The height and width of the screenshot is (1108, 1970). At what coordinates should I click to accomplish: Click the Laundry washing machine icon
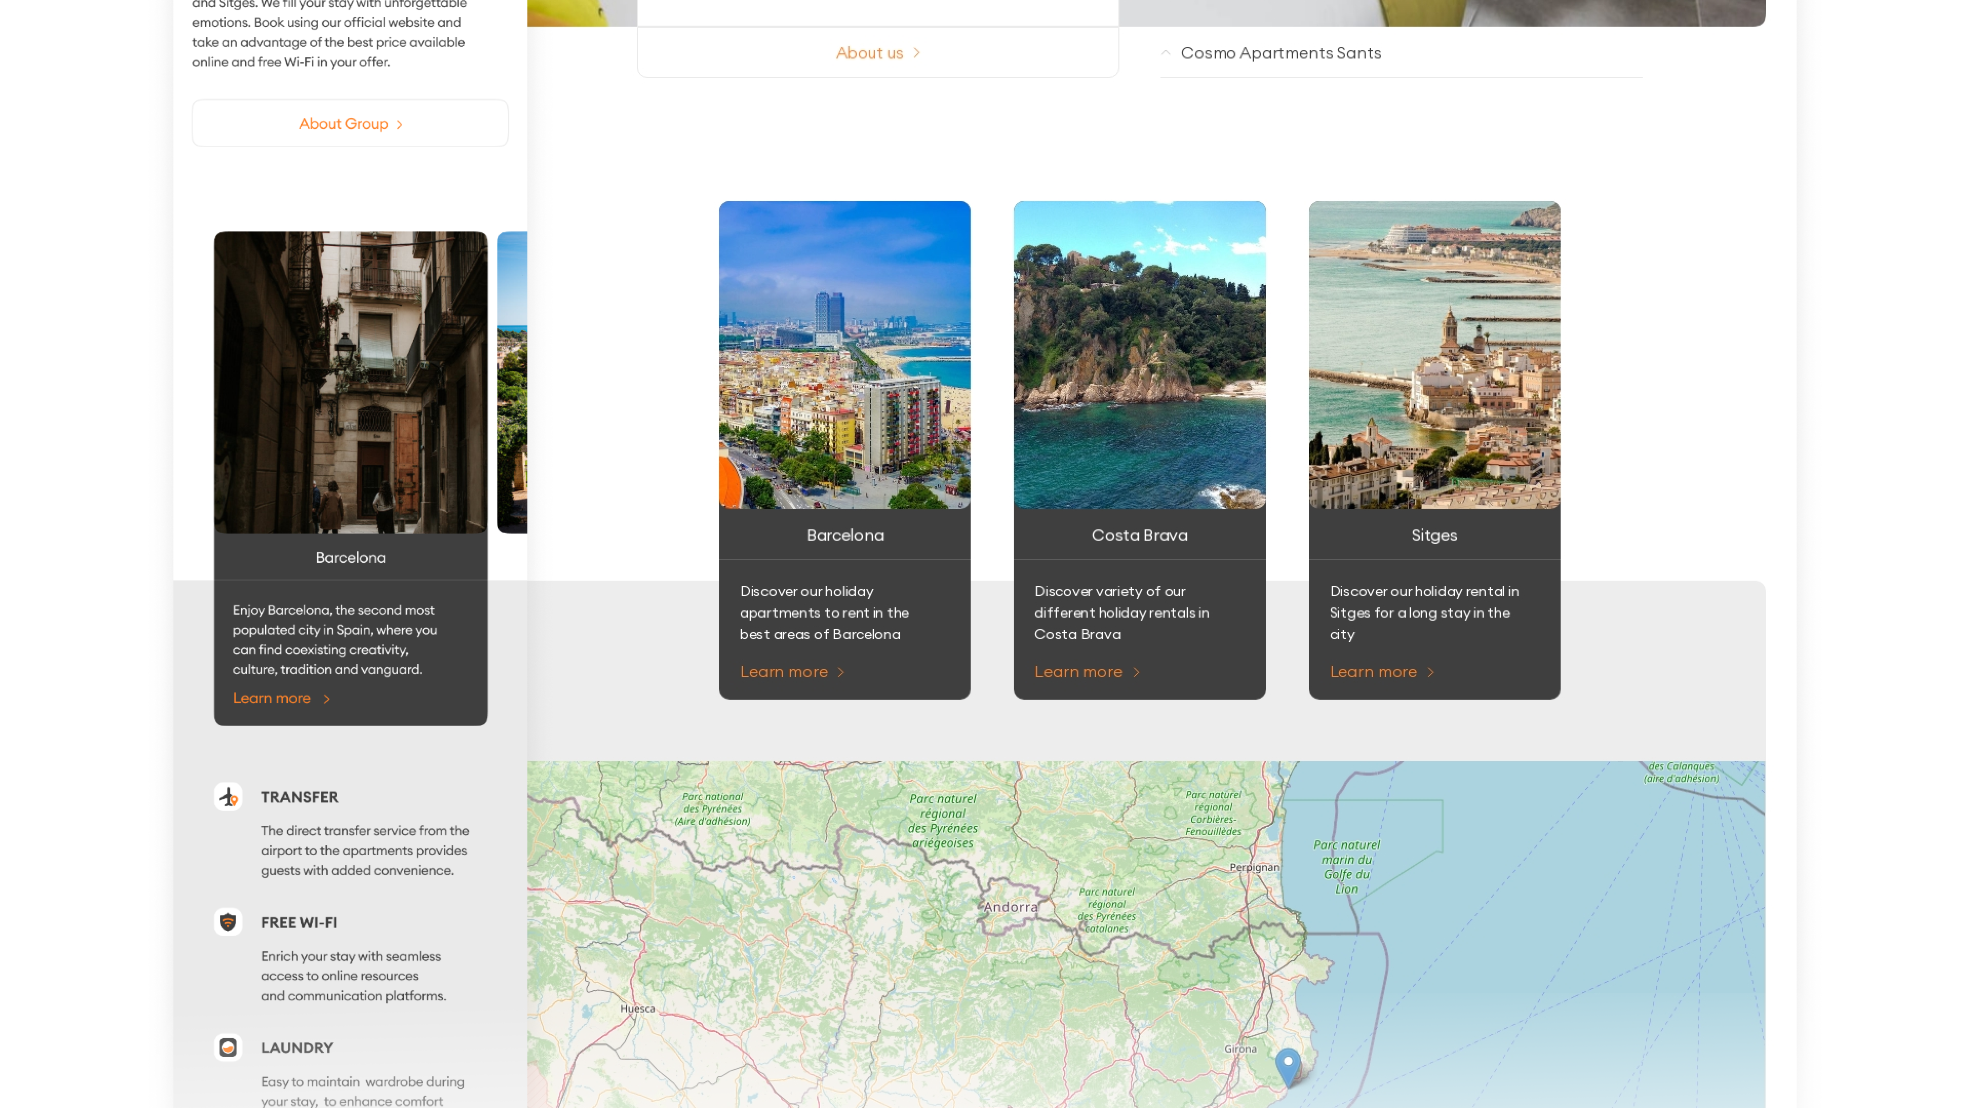[x=228, y=1047]
